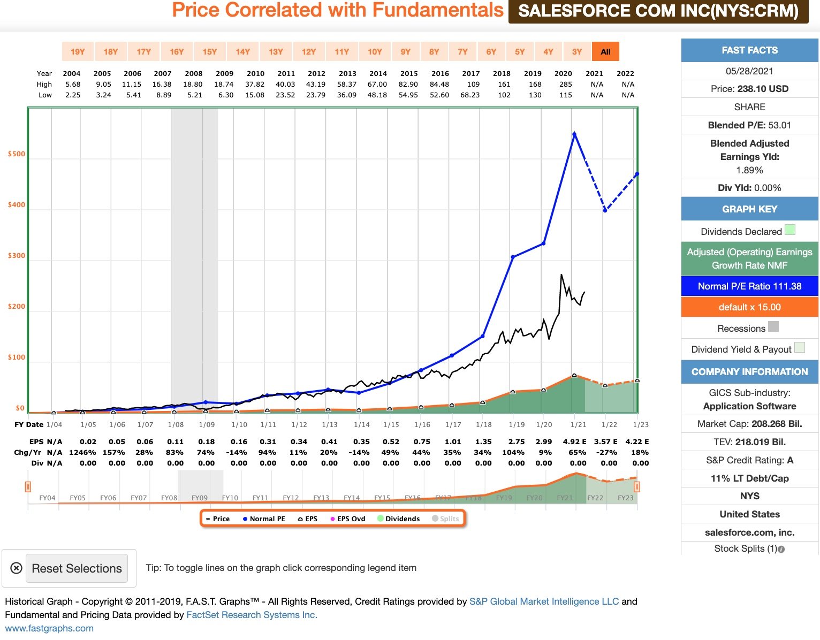Open the www.fastgraphs.com link
Screen dimensions: 820x640
[x=49, y=628]
